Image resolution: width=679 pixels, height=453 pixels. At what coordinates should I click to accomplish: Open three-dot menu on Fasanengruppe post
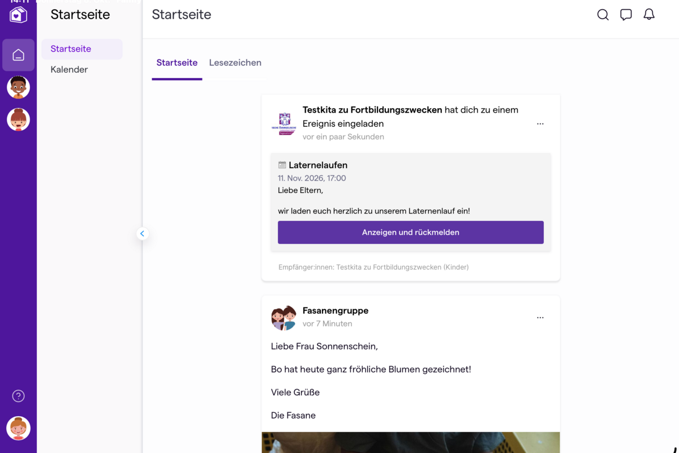pyautogui.click(x=540, y=318)
